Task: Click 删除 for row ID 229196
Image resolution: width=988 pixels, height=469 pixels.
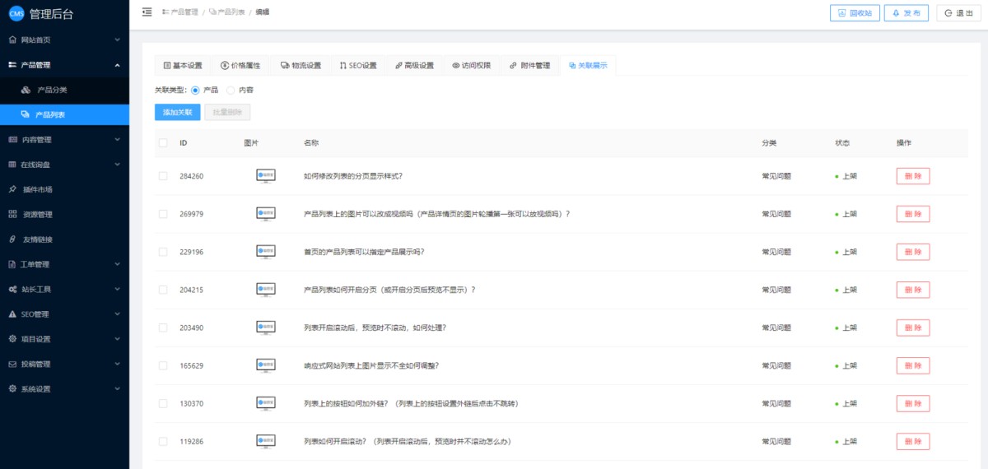Action: pos(912,252)
